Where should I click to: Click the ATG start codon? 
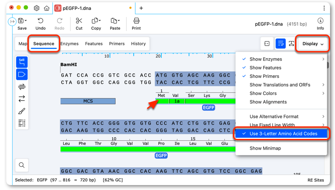161,75
